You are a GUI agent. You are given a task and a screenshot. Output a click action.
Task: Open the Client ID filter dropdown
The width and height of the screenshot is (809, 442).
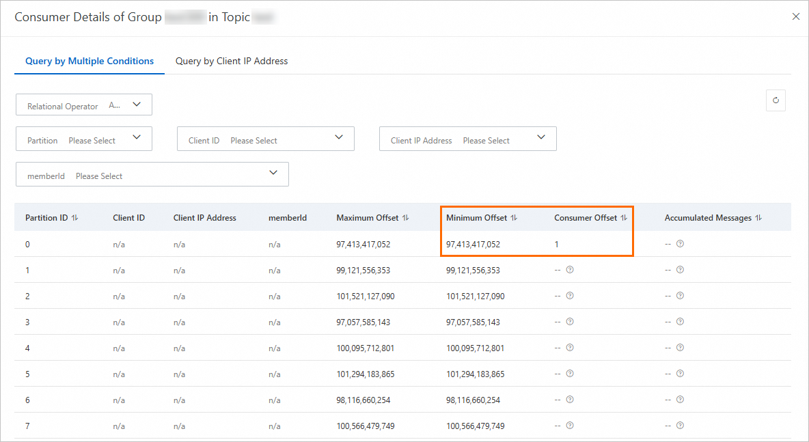[x=266, y=139]
